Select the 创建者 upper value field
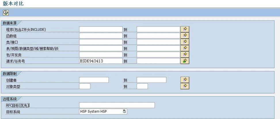280x119 pixels. click(151, 80)
